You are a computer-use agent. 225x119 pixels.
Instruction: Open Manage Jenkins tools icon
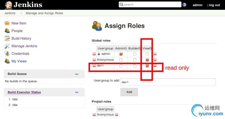(7, 46)
